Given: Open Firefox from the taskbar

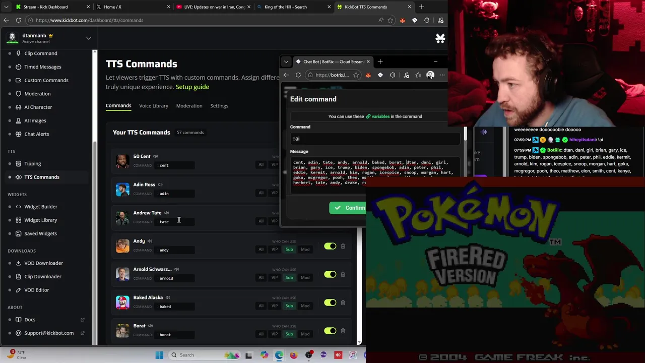Looking at the screenshot, I should (x=294, y=355).
